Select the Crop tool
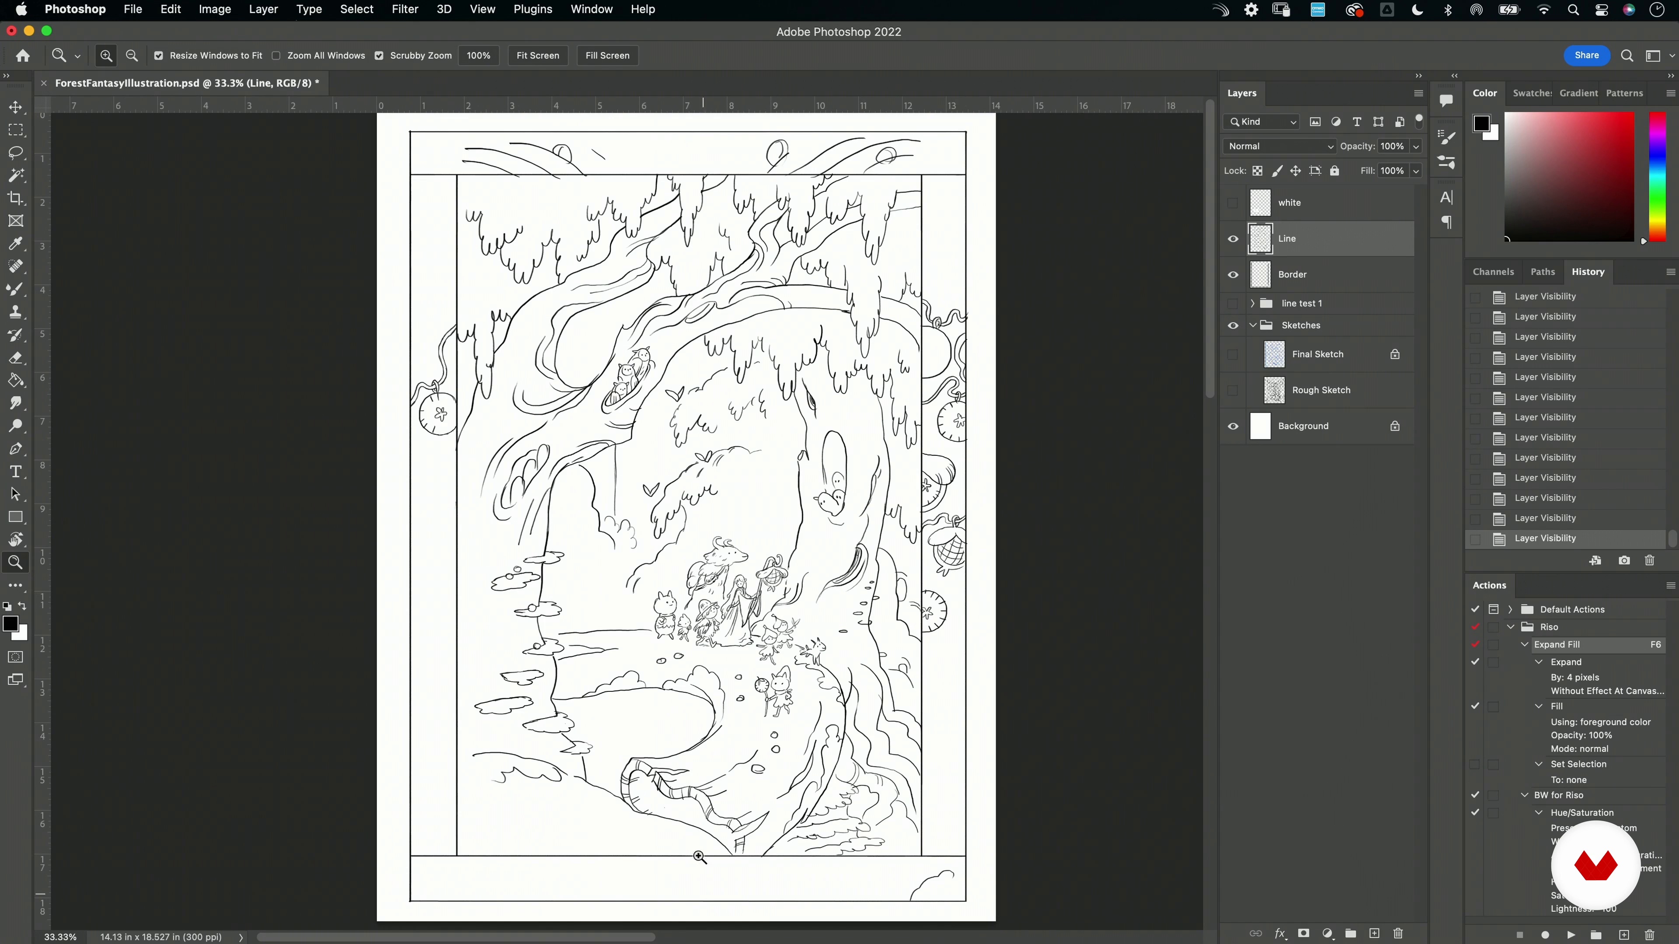The width and height of the screenshot is (1679, 944). tap(16, 198)
